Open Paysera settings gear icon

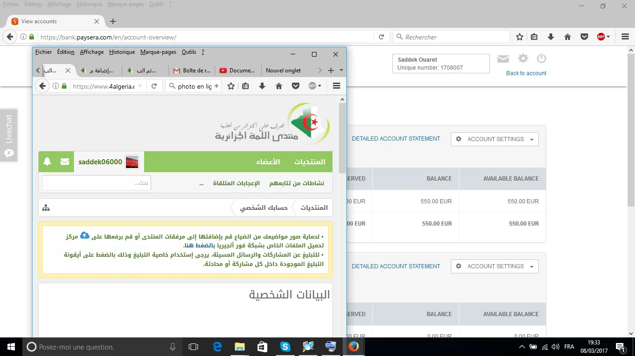[523, 58]
